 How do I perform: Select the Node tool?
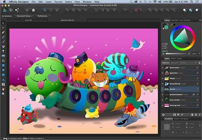(x=3, y=28)
